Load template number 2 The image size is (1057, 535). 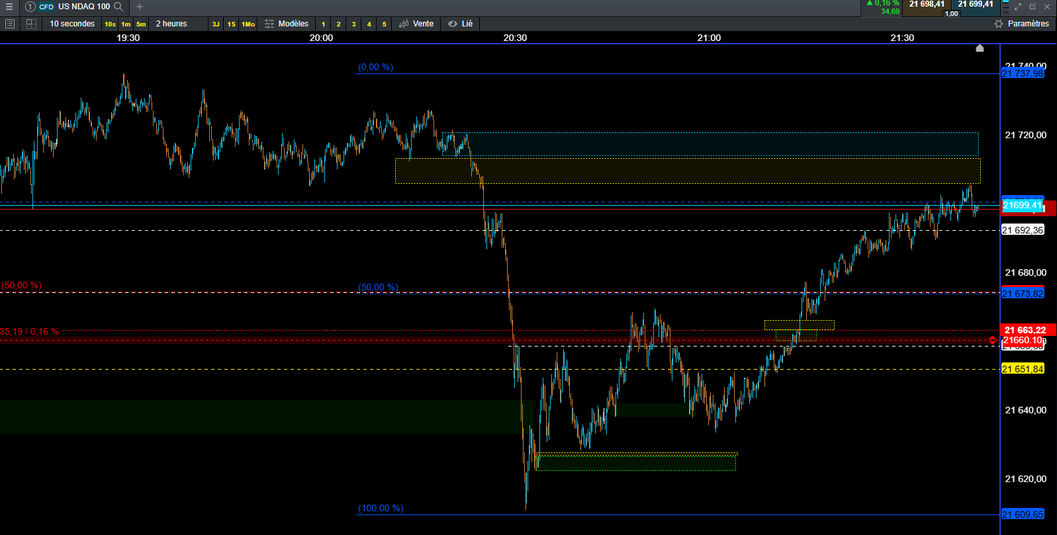point(338,24)
